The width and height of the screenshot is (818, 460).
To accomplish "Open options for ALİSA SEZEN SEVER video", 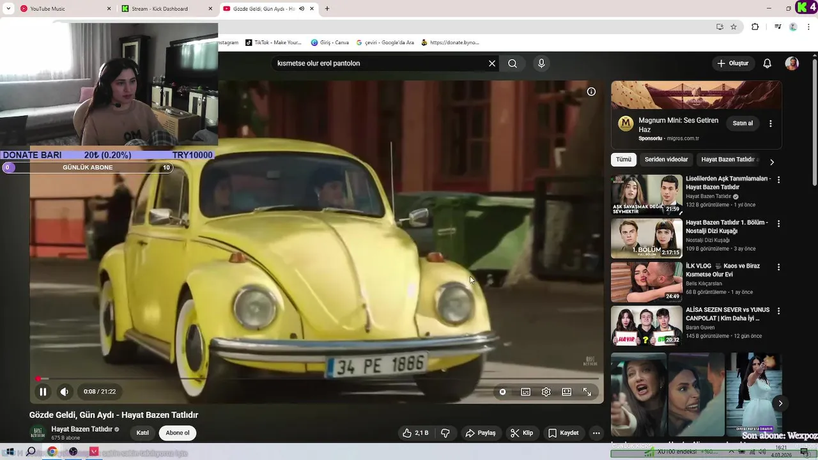I will (x=778, y=311).
